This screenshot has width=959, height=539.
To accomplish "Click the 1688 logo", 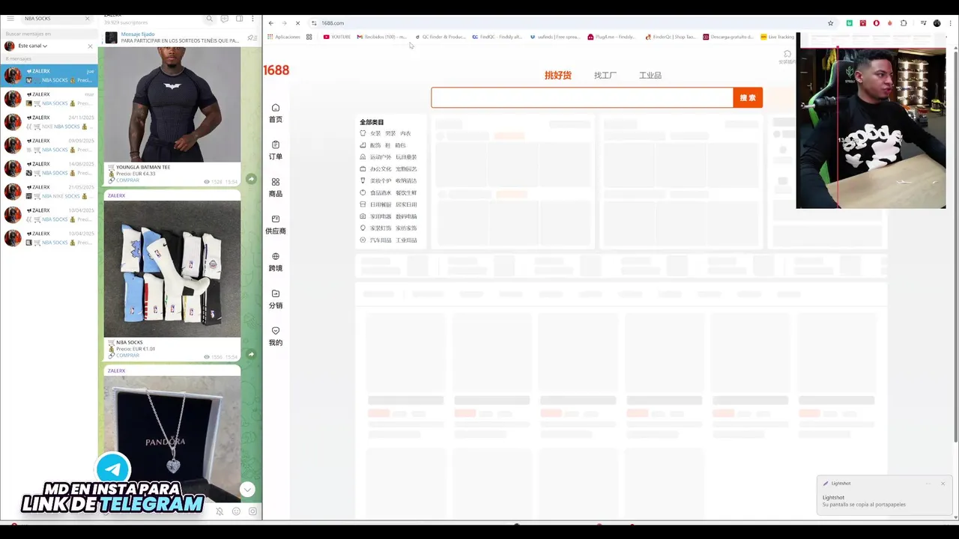I will point(276,70).
